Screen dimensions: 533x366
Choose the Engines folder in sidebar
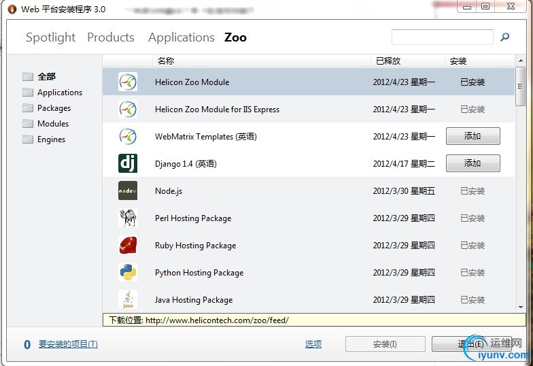pos(51,139)
